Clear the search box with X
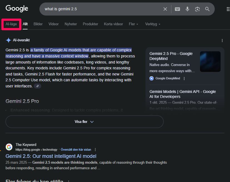The image size is (230, 182). tap(165, 9)
